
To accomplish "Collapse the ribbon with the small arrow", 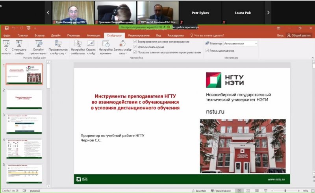I will tap(312, 58).
